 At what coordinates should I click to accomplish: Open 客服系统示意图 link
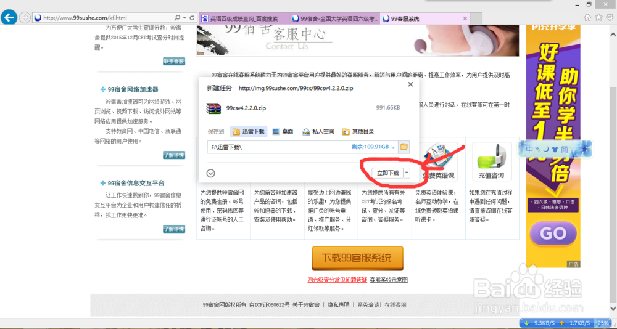click(x=389, y=280)
